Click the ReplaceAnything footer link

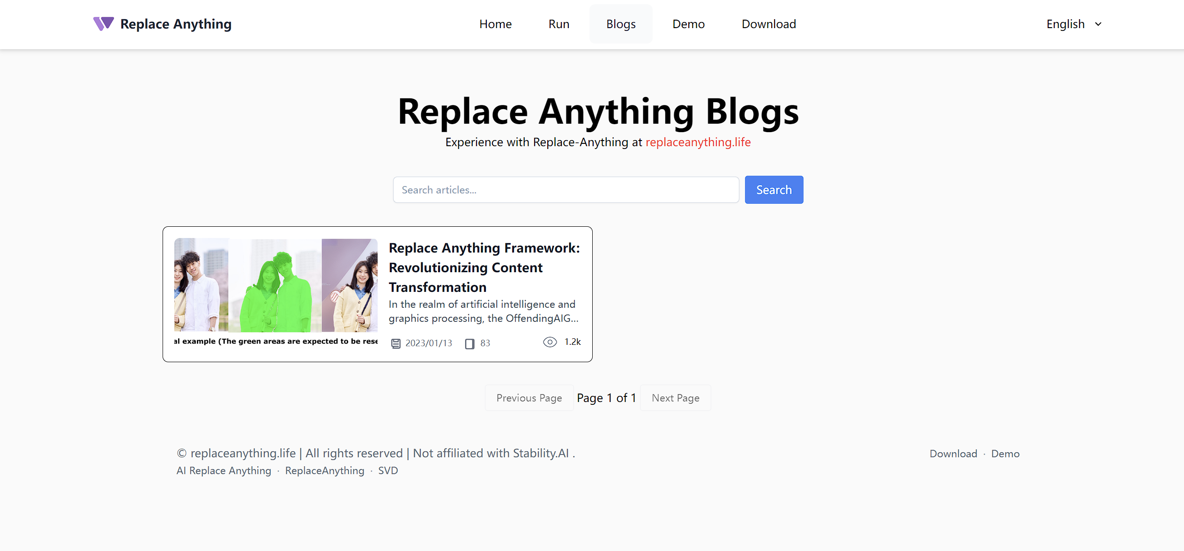coord(325,470)
